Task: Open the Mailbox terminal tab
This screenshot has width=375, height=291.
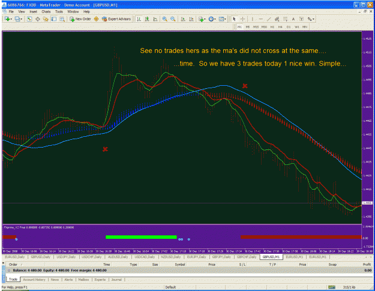Action: tap(83, 280)
